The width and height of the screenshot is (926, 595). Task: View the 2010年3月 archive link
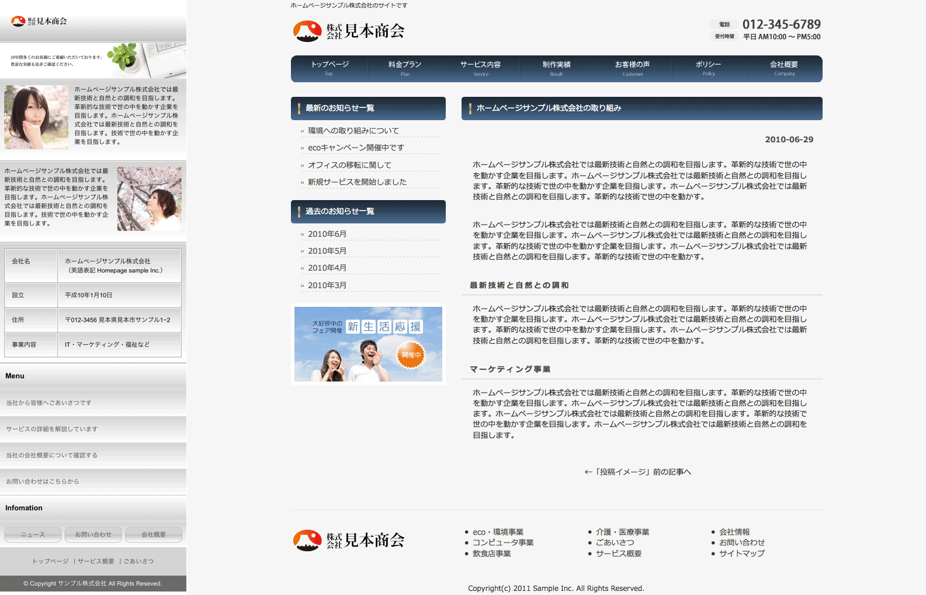pyautogui.click(x=327, y=285)
